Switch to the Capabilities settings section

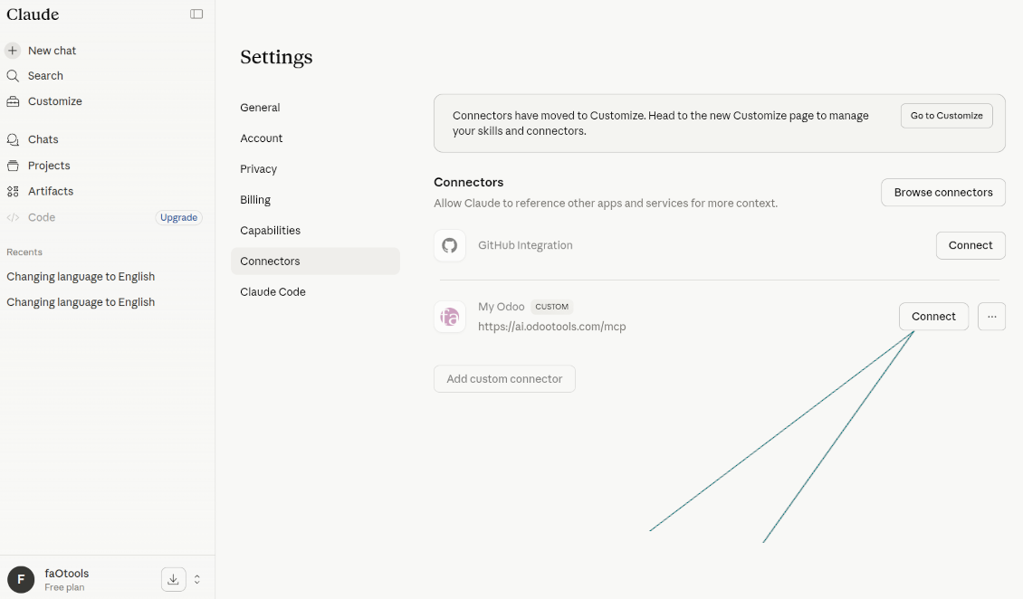[270, 230]
